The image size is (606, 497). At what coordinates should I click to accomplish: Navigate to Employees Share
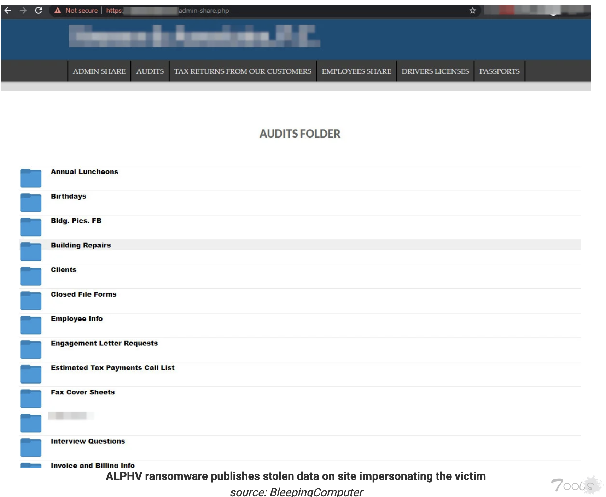click(356, 71)
